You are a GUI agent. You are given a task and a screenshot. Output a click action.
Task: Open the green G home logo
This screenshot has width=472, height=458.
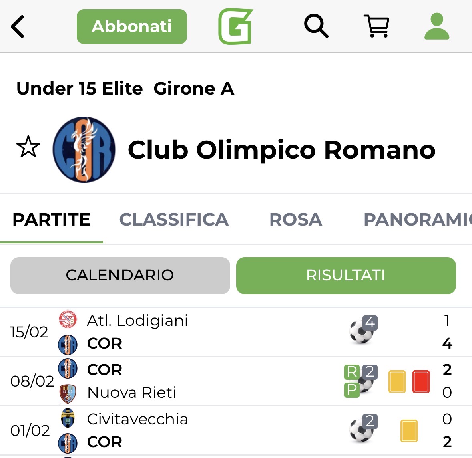tap(235, 26)
